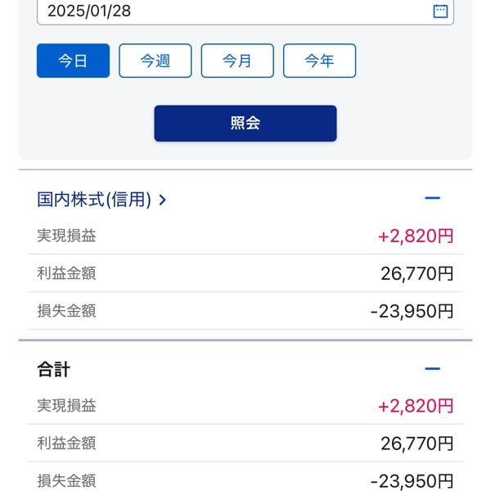
Task: Click the 2025/01/28 date input field
Action: [x=229, y=11]
